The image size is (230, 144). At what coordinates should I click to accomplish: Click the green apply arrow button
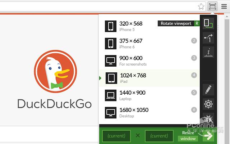pos(208,136)
